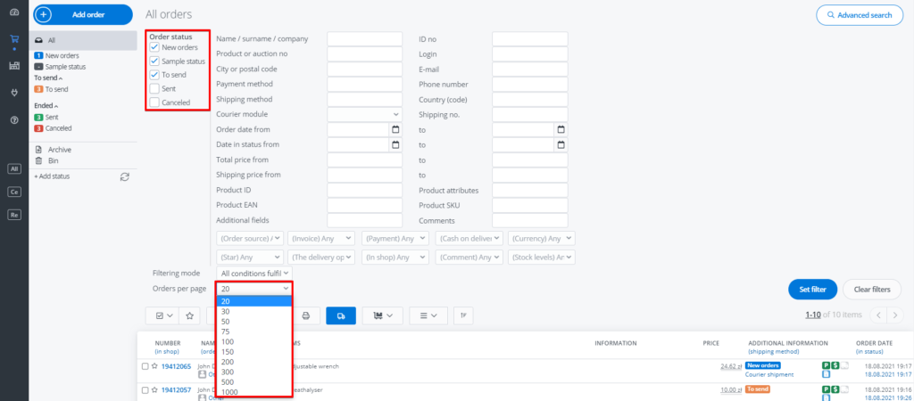Star order 19412057
The image size is (914, 401).
(x=154, y=390)
